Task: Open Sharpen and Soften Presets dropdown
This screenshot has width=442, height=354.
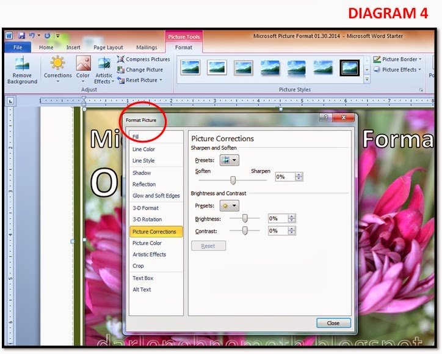Action: pos(230,160)
